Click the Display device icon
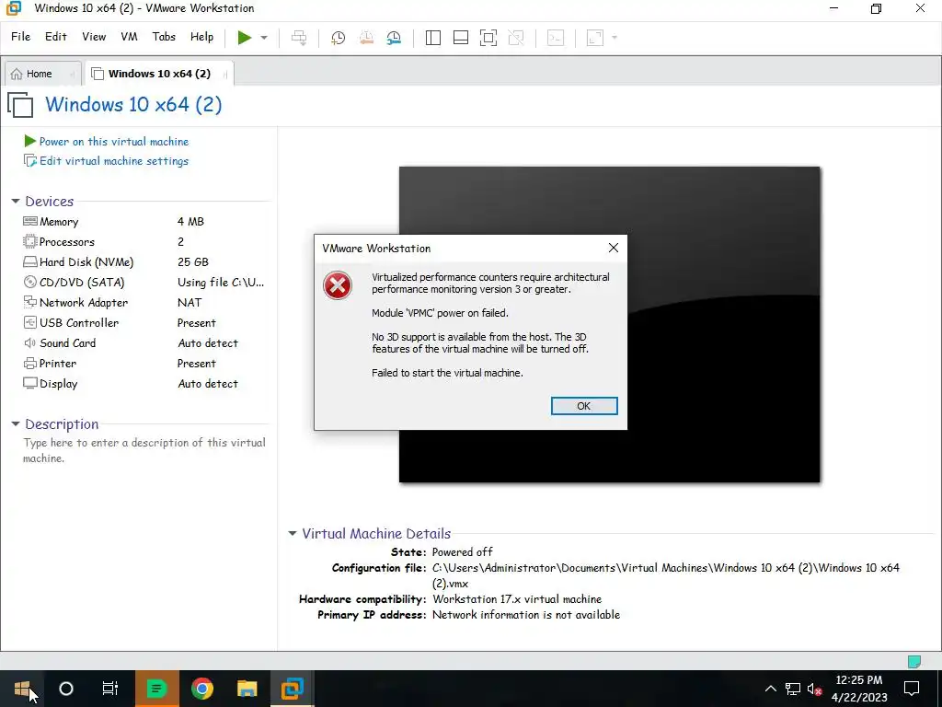This screenshot has height=707, width=942. tap(30, 384)
